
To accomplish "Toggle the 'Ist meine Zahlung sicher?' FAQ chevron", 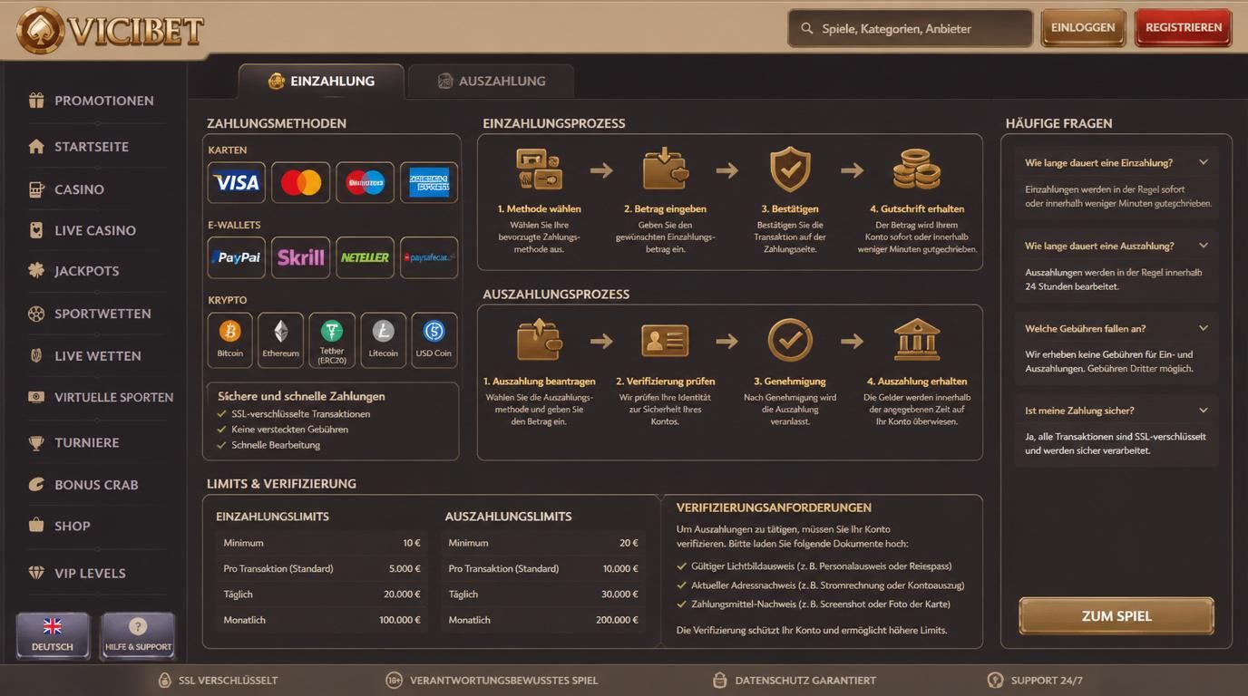I will [1204, 411].
